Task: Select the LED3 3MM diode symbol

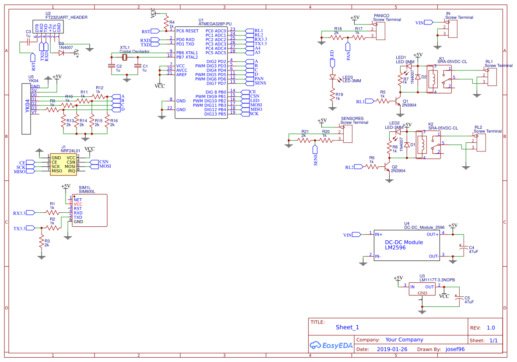Action: point(332,77)
